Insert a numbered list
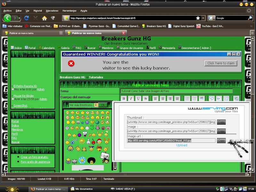The image size is (256, 192). [x=194, y=99]
